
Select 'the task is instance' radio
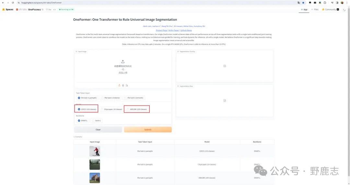coord(110,98)
